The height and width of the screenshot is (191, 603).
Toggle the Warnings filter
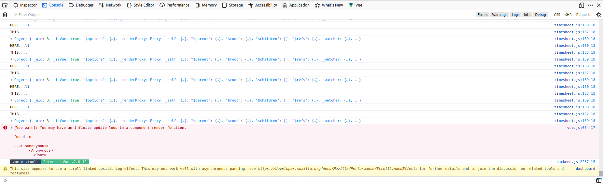coord(499,15)
